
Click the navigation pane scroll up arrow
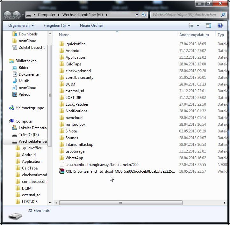coord(50,34)
